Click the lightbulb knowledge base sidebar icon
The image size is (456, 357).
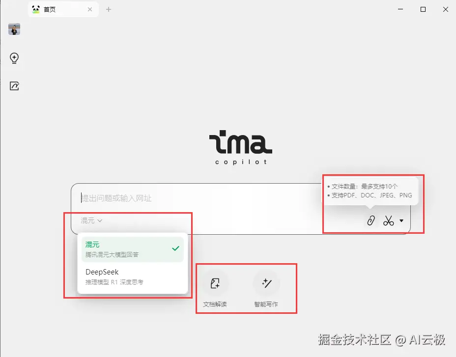(14, 58)
